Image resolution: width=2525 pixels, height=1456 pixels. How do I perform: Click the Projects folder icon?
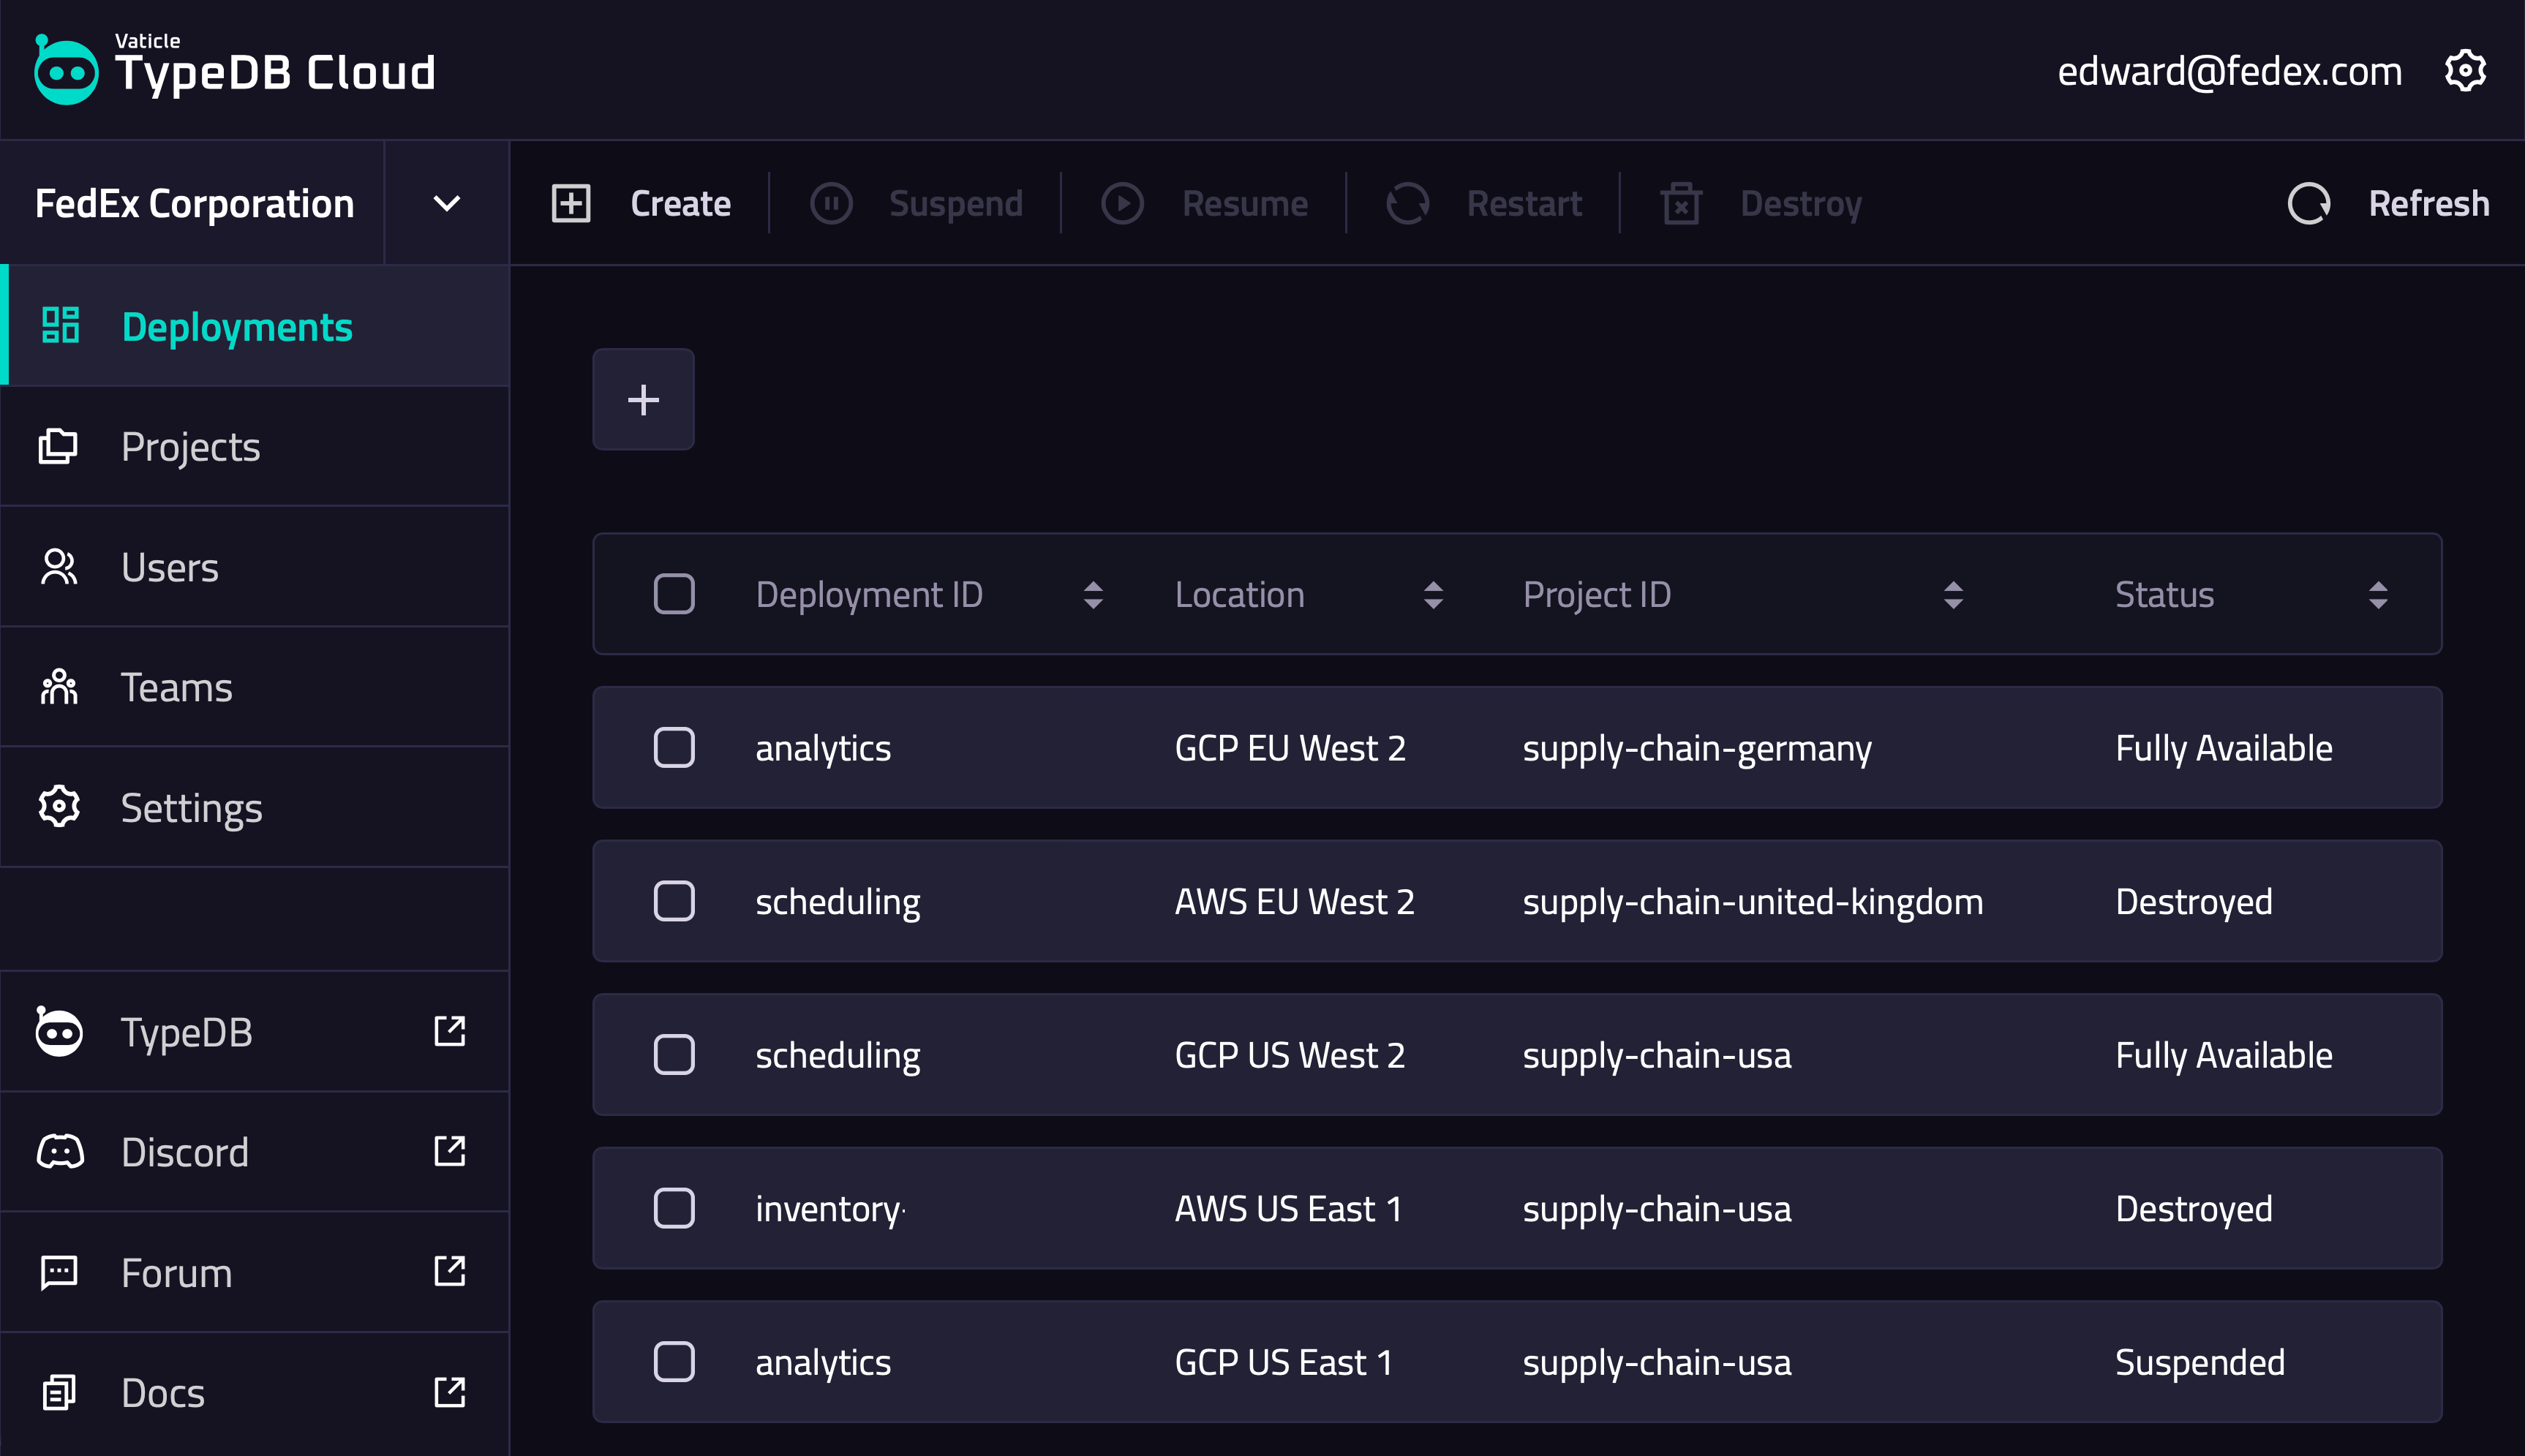coord(58,447)
